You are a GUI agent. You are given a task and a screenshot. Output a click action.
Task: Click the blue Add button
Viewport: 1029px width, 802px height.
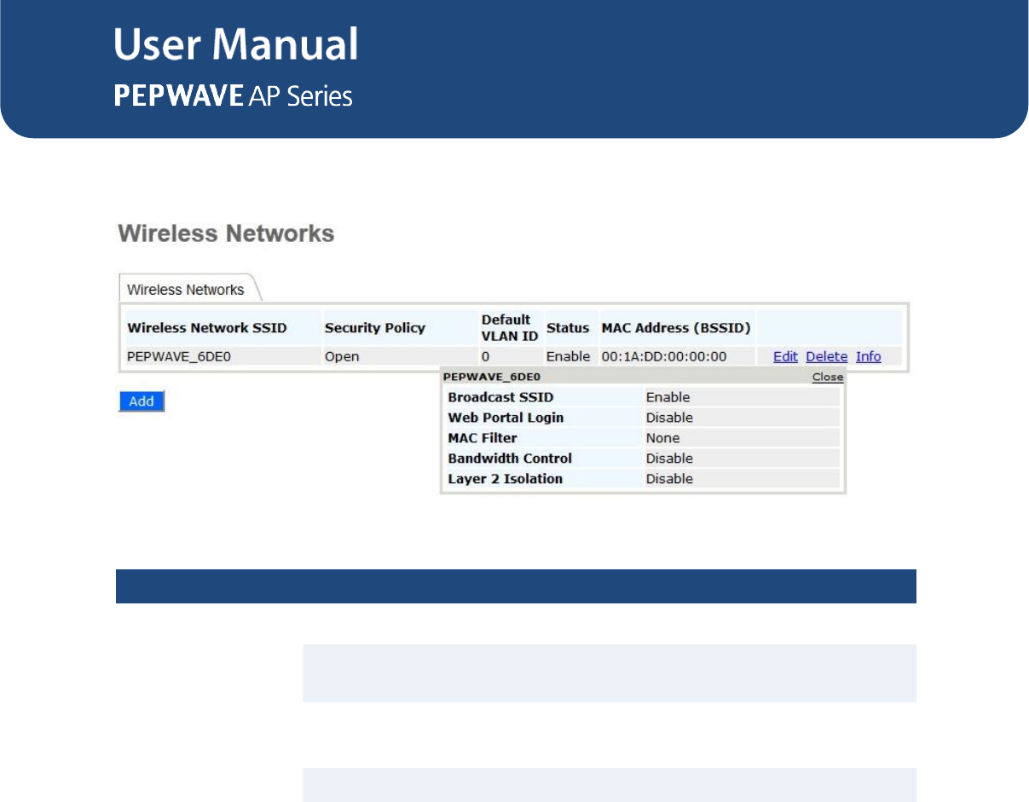click(141, 401)
